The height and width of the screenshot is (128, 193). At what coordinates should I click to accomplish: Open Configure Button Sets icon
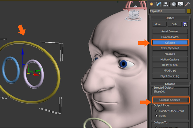click(185, 24)
